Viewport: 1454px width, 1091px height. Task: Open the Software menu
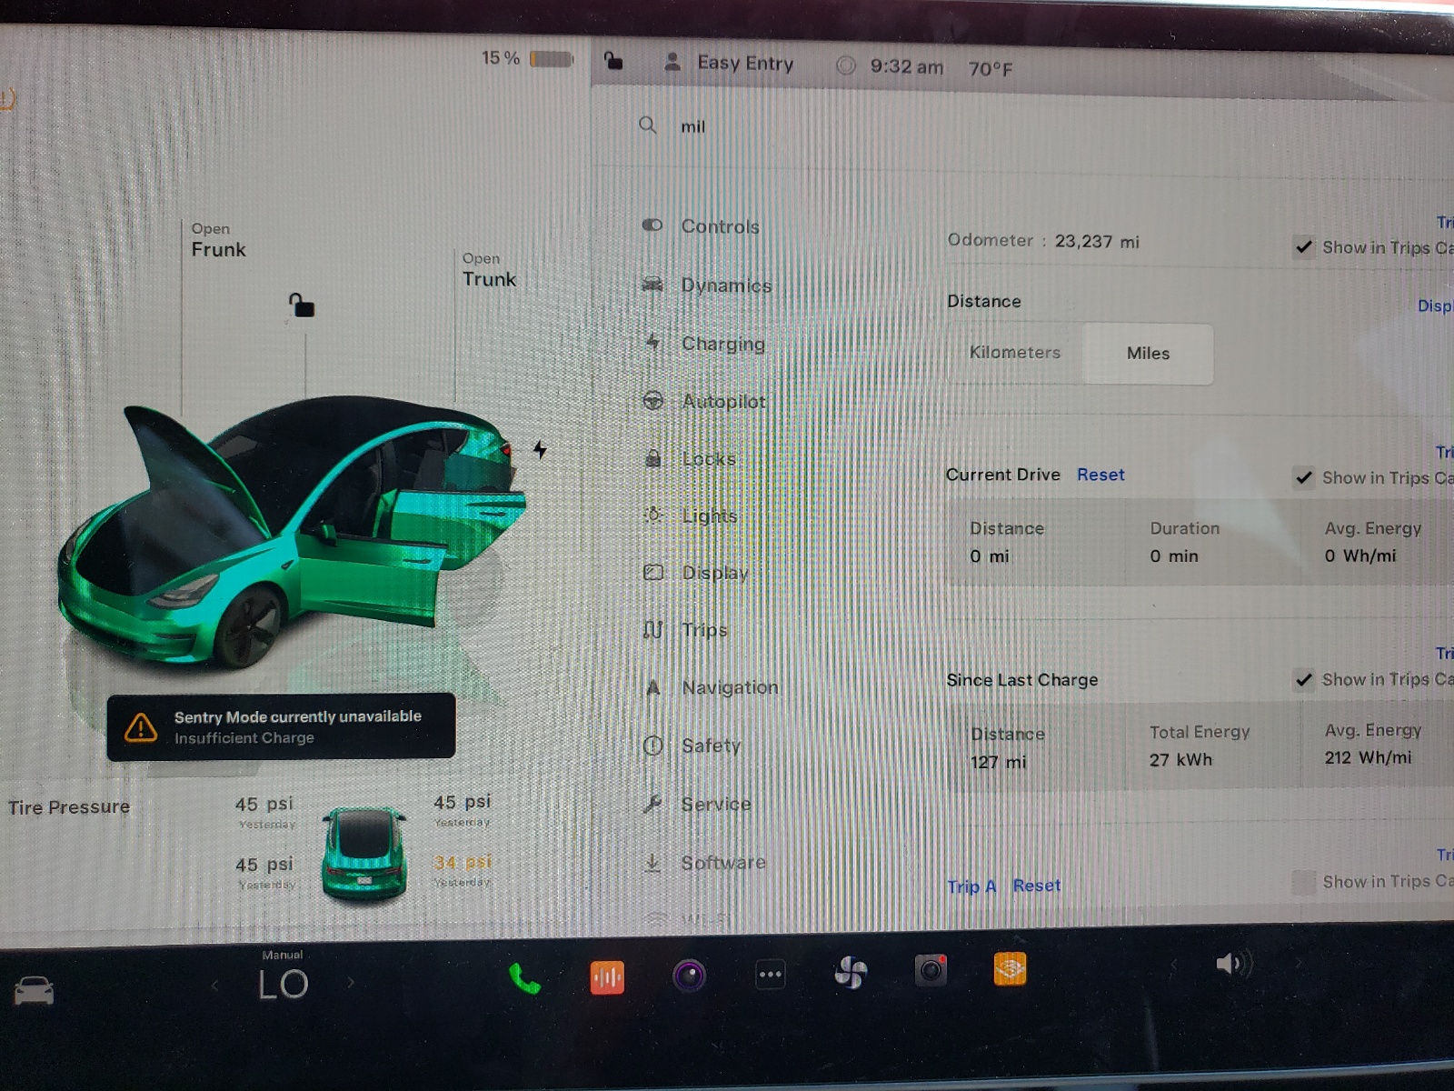pyautogui.click(x=704, y=862)
